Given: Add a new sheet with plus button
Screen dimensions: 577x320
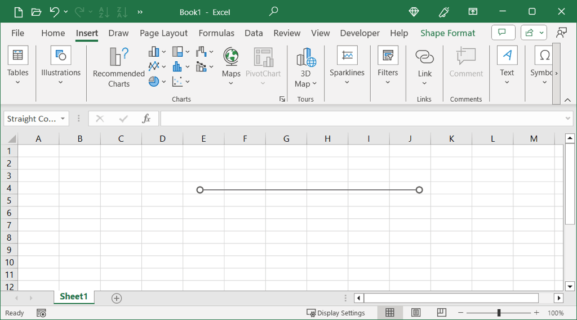Looking at the screenshot, I should click(x=117, y=298).
